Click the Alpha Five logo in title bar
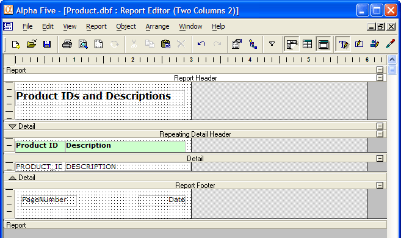The image size is (401, 238). coord(9,10)
